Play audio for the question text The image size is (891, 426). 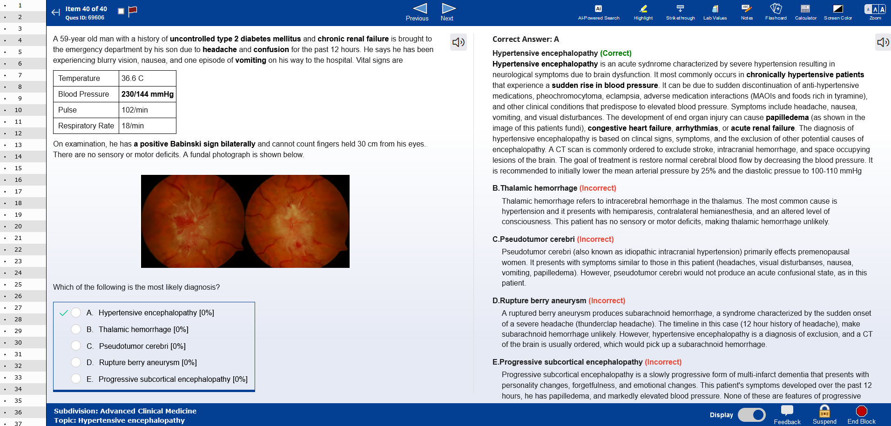point(459,42)
